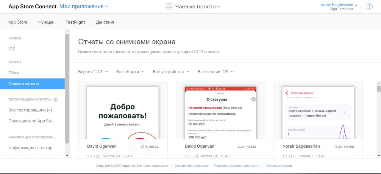Click David Oganyan on 2 дн. назад card

pos(199,146)
